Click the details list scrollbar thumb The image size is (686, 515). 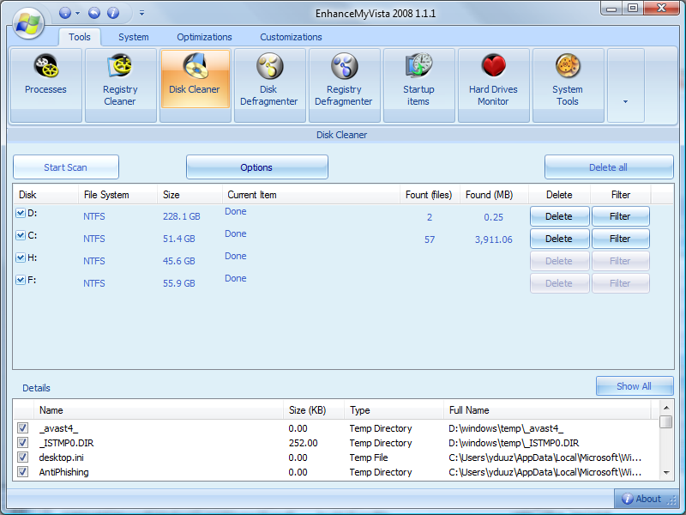pyautogui.click(x=666, y=421)
